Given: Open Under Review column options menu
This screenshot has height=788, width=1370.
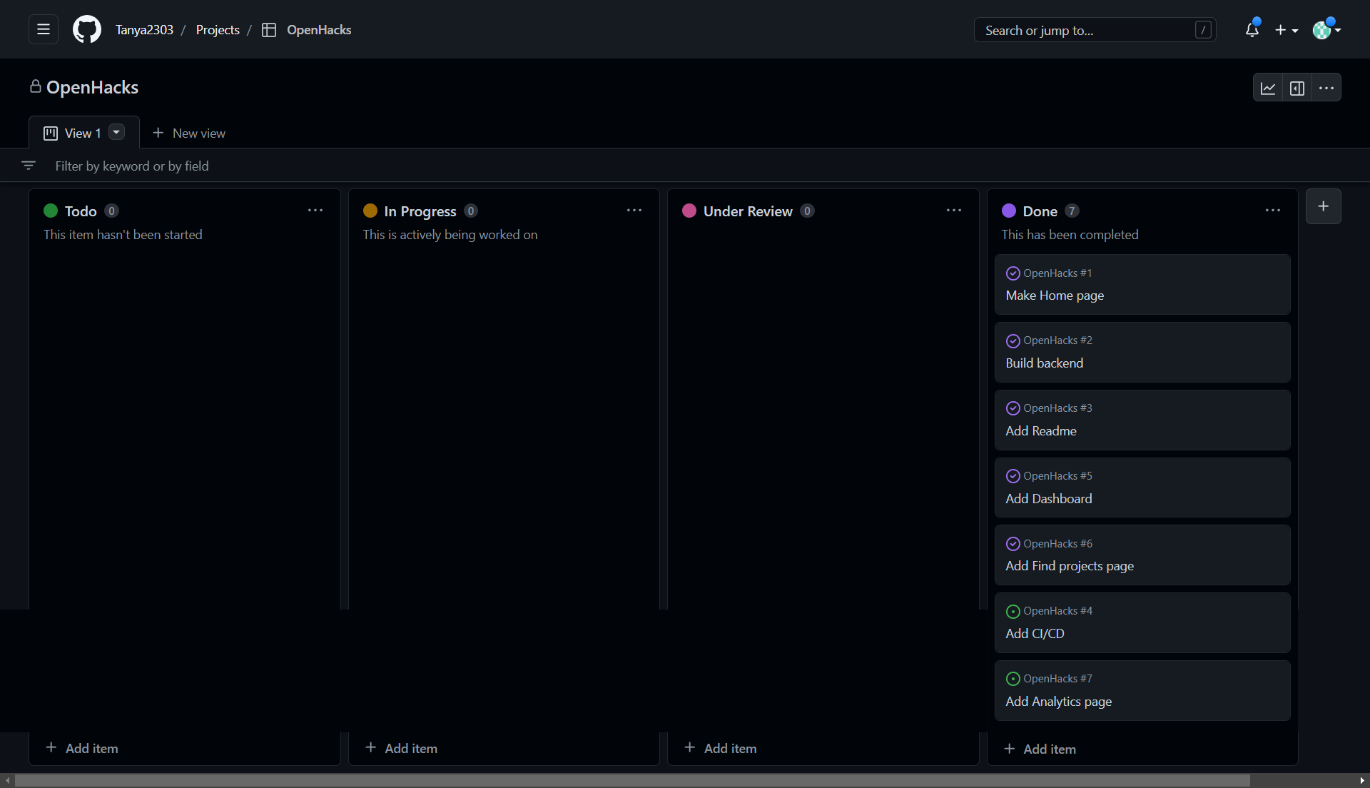Looking at the screenshot, I should [x=954, y=211].
